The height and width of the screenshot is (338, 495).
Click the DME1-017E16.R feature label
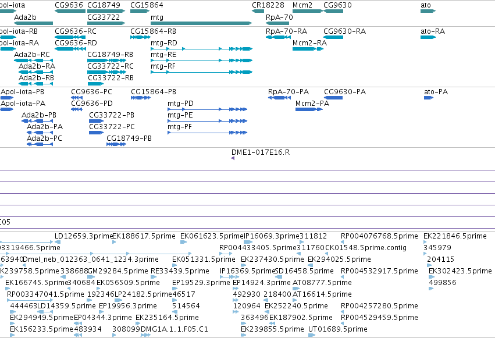pyautogui.click(x=261, y=152)
